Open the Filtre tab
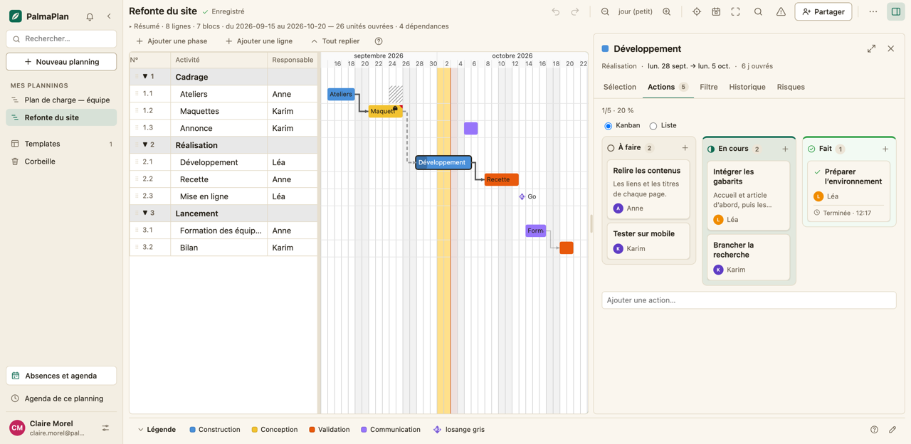 point(709,87)
